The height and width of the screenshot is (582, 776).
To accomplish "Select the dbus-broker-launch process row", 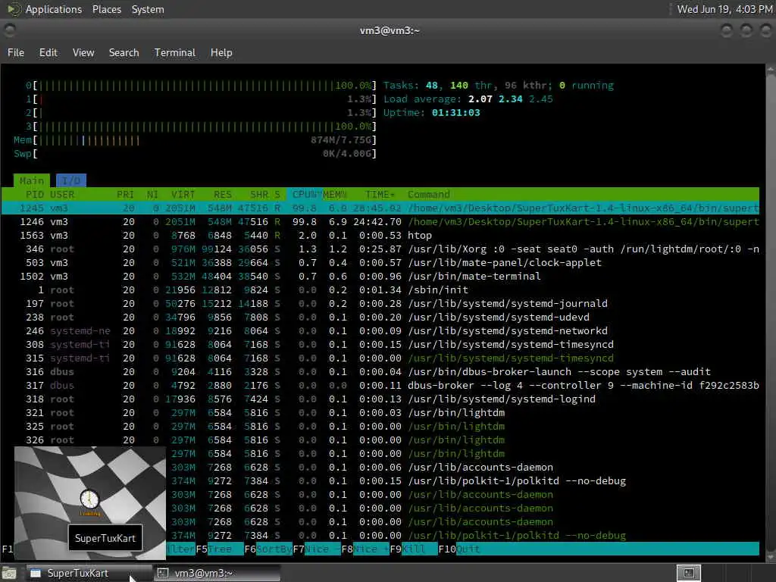I will coord(380,371).
